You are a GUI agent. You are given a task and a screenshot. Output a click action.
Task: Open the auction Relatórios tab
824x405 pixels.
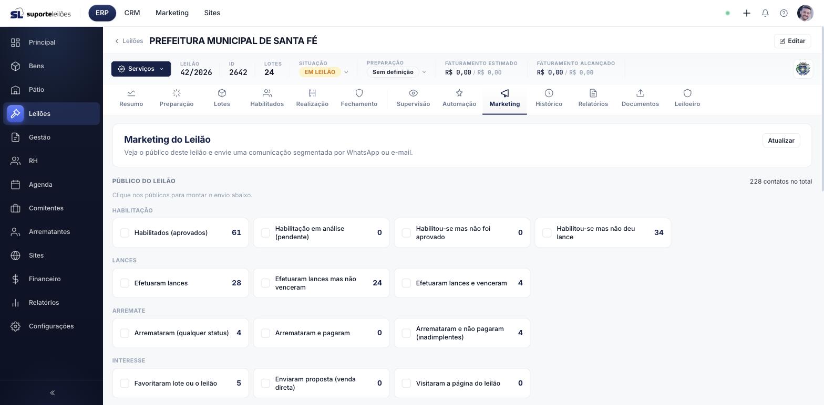coord(593,98)
